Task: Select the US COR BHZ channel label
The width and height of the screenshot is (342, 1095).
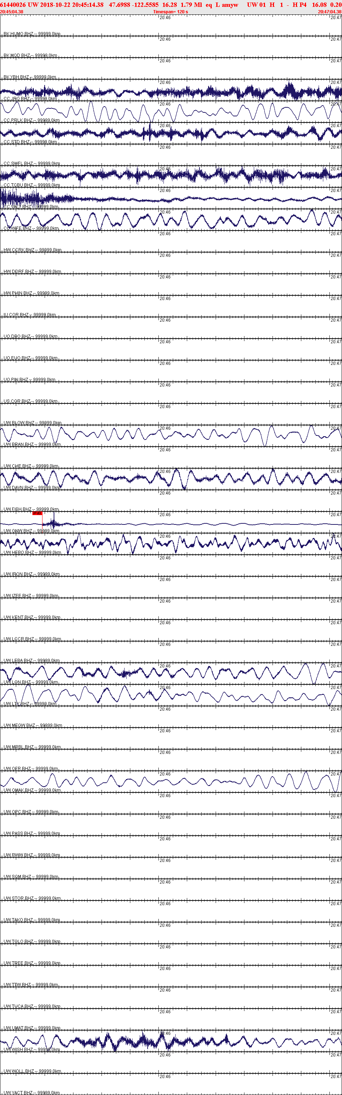Action: pyautogui.click(x=31, y=401)
